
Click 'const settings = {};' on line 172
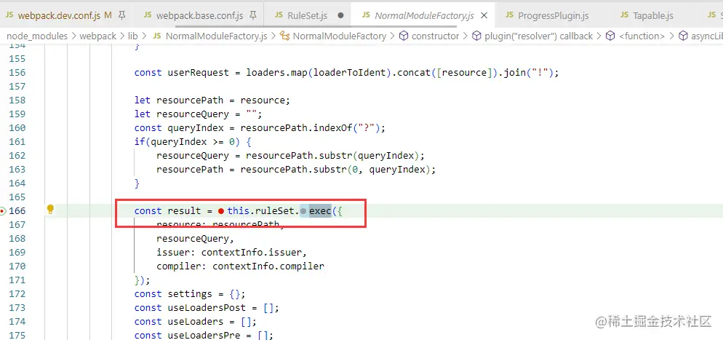[190, 294]
